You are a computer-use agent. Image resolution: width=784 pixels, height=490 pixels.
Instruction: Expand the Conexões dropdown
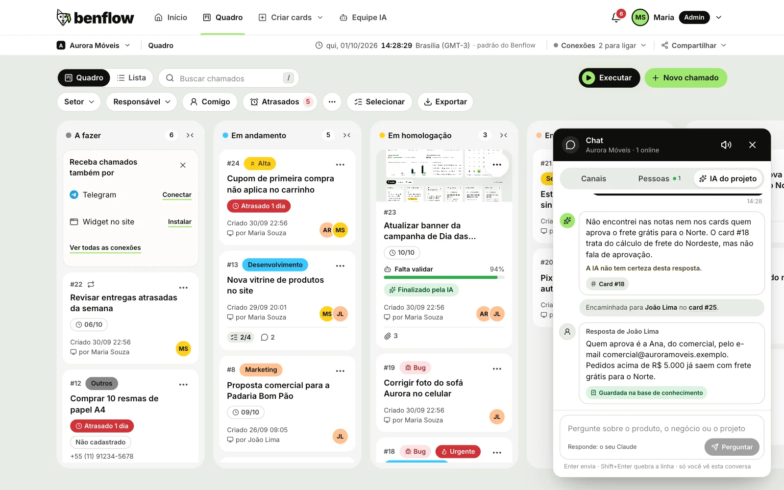tap(600, 46)
